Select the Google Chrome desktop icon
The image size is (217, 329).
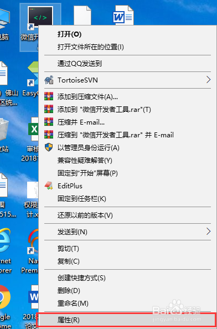click(x=4, y=297)
